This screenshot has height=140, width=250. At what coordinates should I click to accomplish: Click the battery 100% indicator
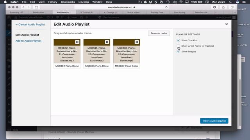click(x=196, y=2)
